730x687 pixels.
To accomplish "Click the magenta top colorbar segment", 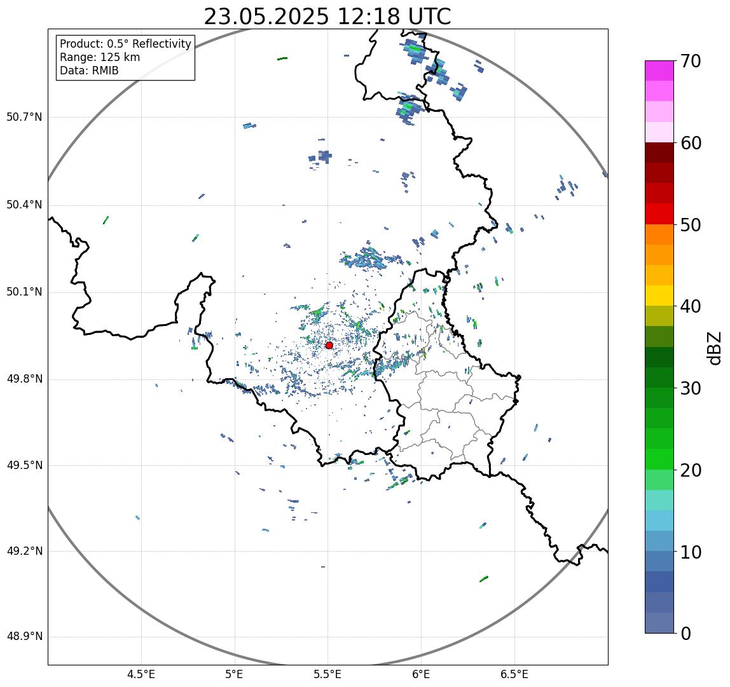I will [659, 71].
